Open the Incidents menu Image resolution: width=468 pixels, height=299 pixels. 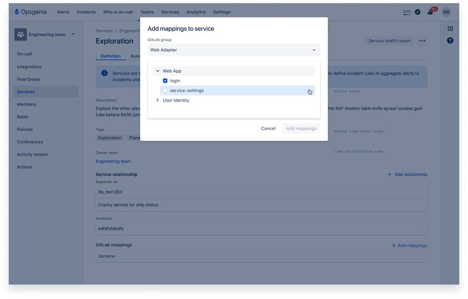click(86, 12)
